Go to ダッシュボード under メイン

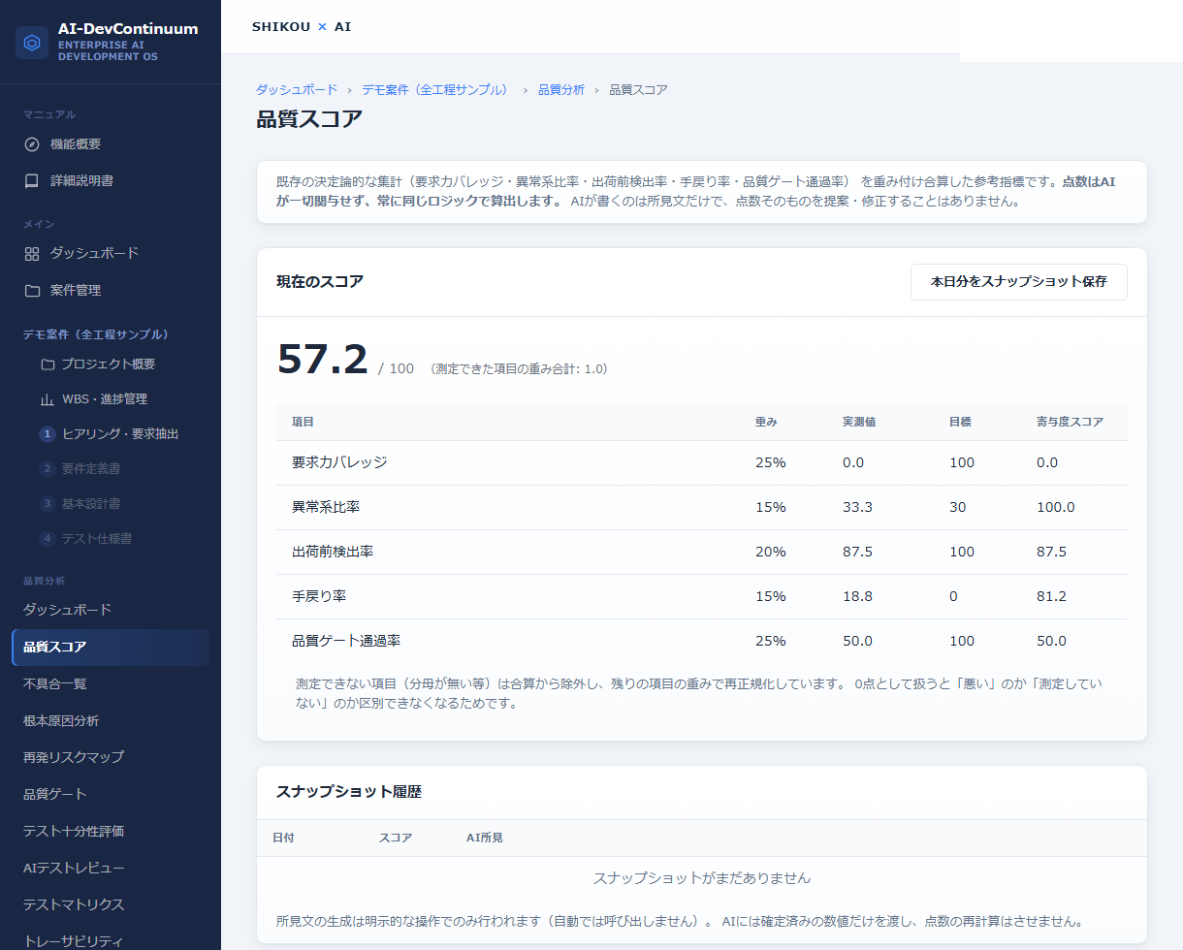click(111, 254)
